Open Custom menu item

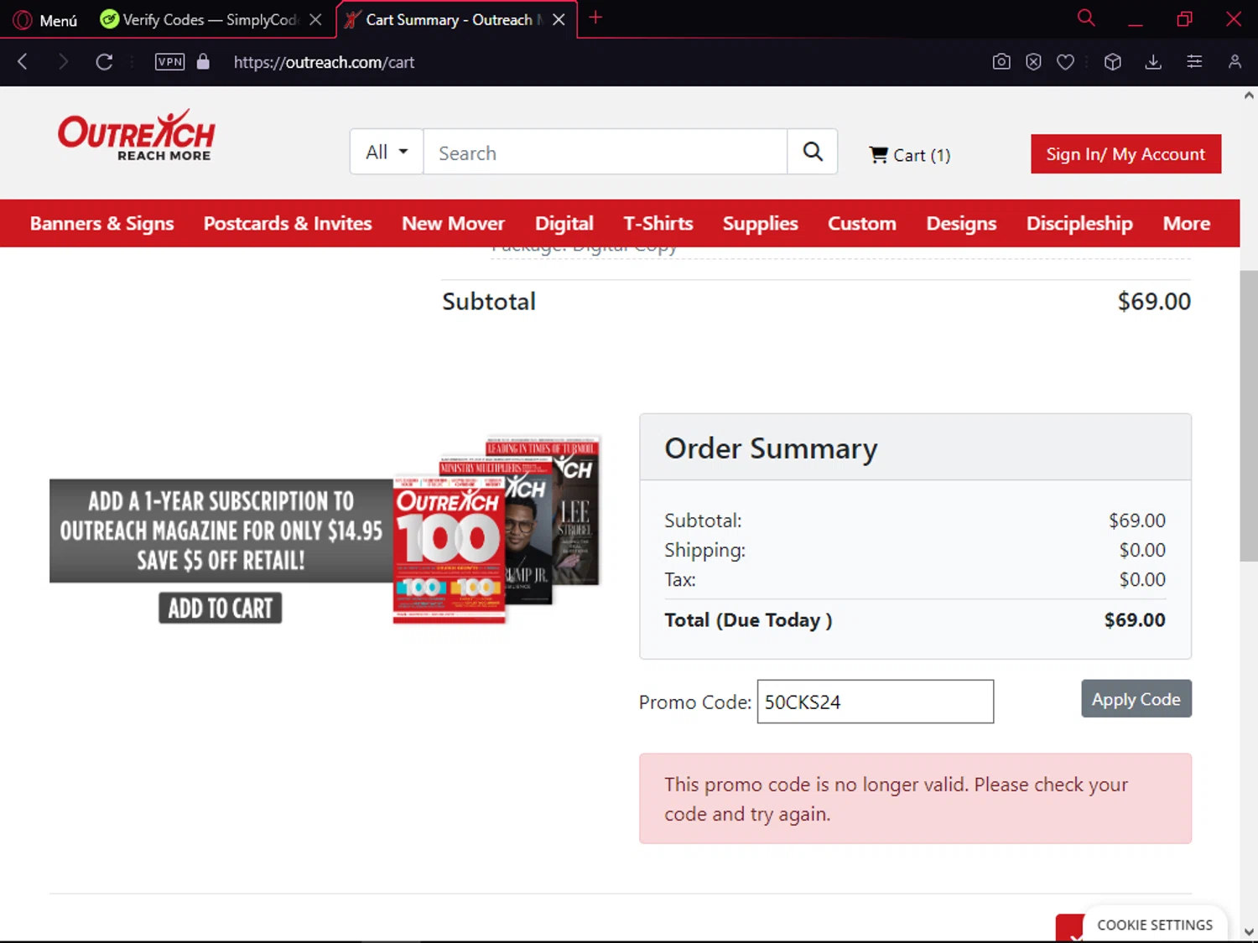(x=862, y=224)
